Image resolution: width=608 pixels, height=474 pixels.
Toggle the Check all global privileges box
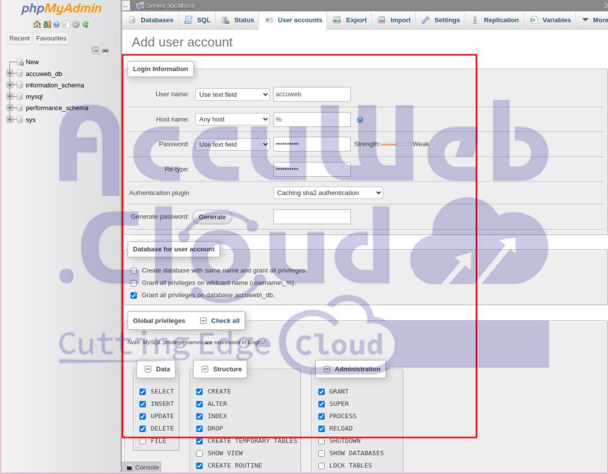tap(203, 321)
